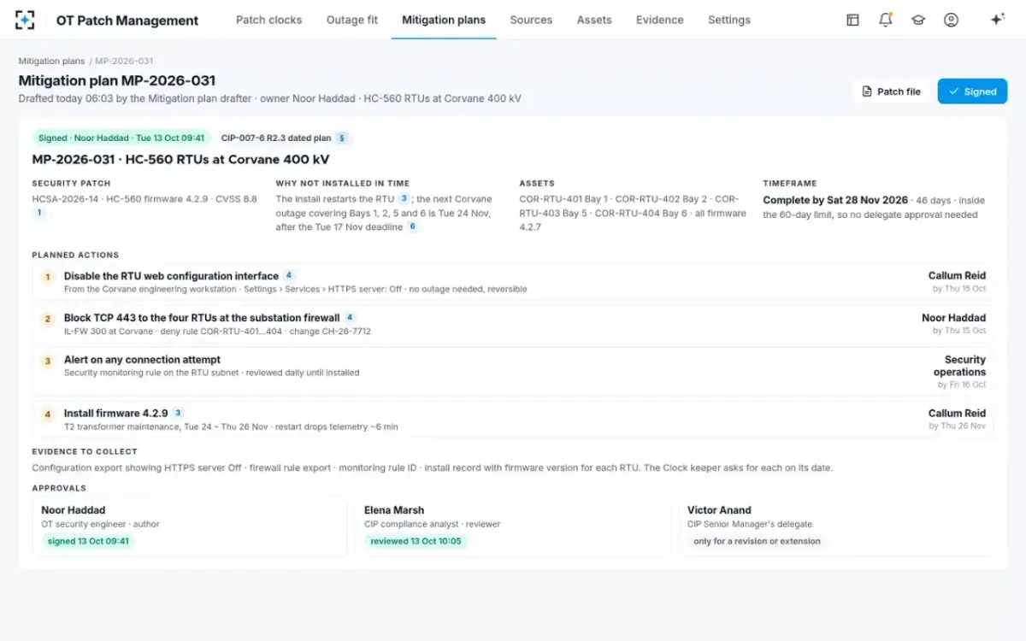Image resolution: width=1026 pixels, height=641 pixels.
Task: Go to Mitigation plans breadcrumb link
Action: click(x=52, y=62)
